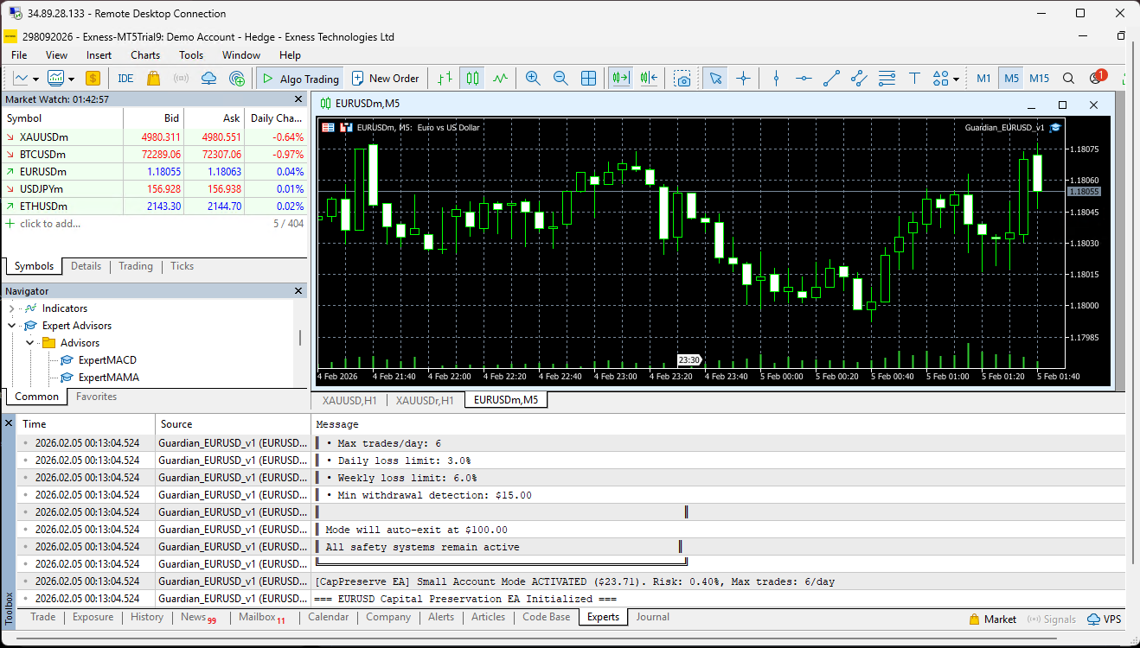The height and width of the screenshot is (648, 1140).
Task: Close the Toolbox panel
Action: tap(9, 423)
